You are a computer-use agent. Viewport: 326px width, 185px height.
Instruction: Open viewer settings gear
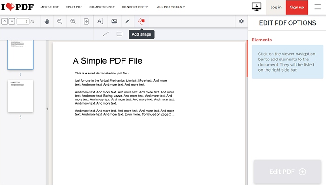pos(241,21)
